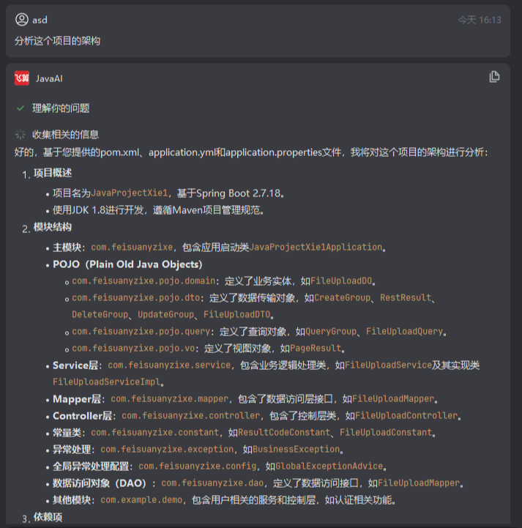
Task: Click the POJO (Plain Old Java Objects) heading
Action: [127, 264]
